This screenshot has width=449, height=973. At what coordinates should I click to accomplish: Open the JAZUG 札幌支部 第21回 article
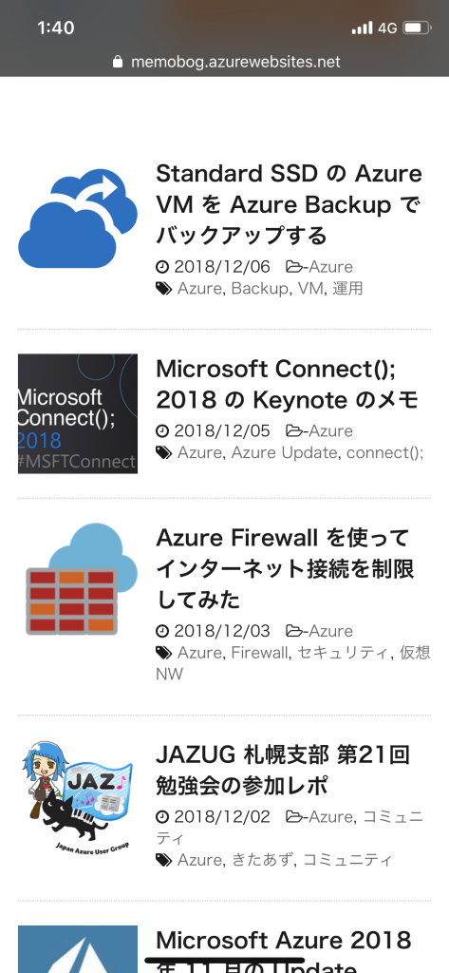(x=283, y=770)
